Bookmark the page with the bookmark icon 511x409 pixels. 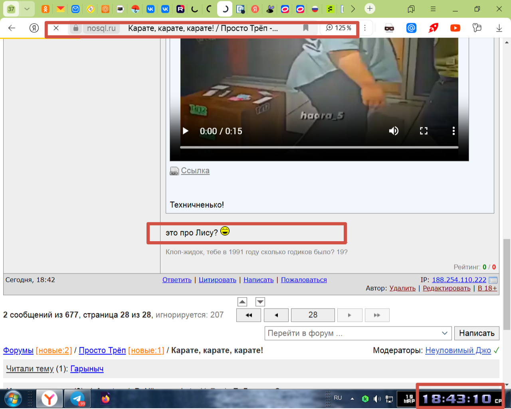coord(306,28)
